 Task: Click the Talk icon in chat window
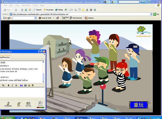19,104
